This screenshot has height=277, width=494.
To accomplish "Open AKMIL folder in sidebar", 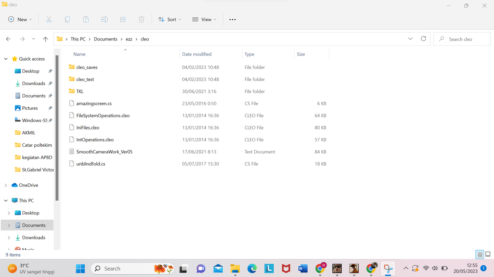I will click(x=29, y=133).
